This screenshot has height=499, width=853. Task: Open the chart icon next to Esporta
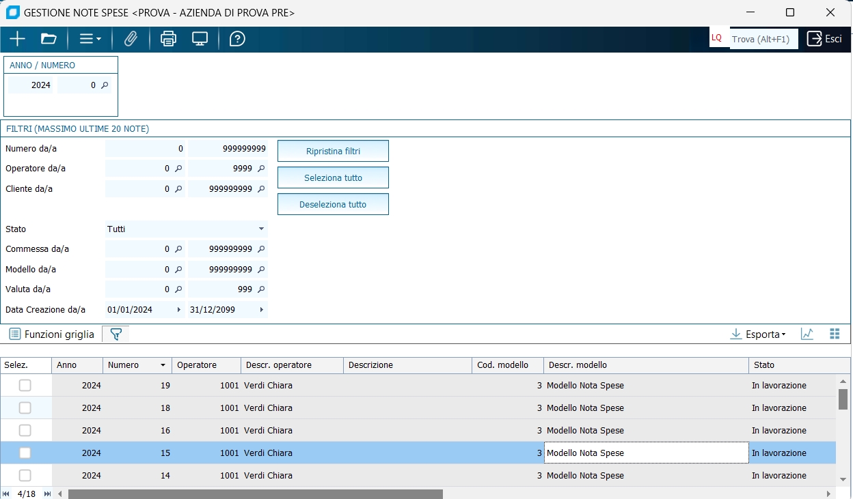click(x=807, y=334)
